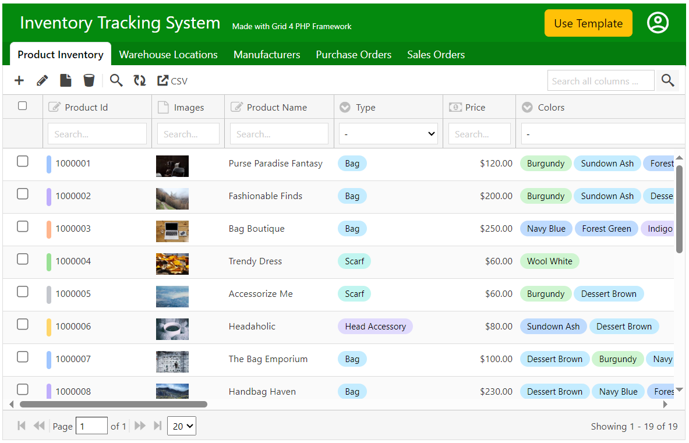Viewport: 689px width, 443px height.
Task: Click the Use Template button
Action: tap(588, 23)
